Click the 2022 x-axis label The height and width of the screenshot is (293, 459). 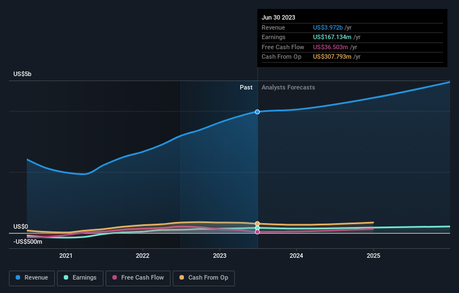tap(143, 256)
